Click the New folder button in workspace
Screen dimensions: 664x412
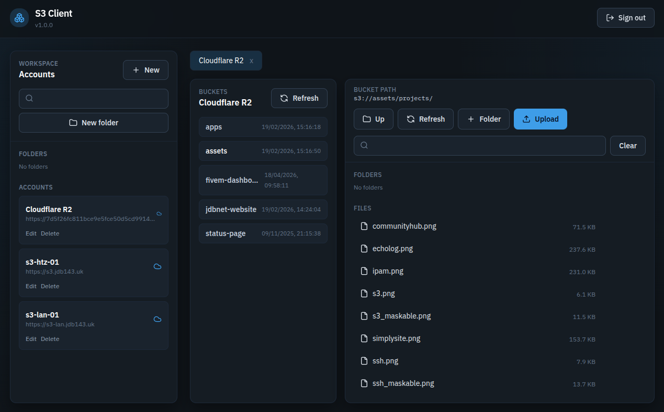[94, 123]
